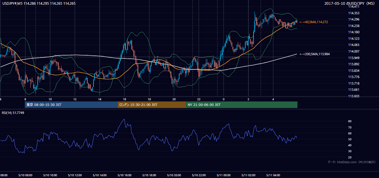
Task: Click the 5/10 16:00 bottom time label
Action: [x=124, y=175]
